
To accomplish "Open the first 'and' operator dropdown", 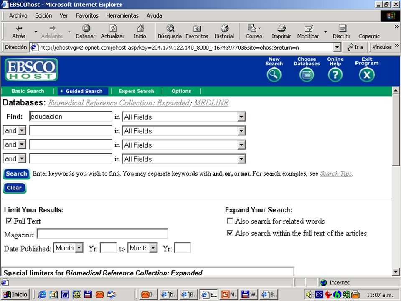I will 22,130.
